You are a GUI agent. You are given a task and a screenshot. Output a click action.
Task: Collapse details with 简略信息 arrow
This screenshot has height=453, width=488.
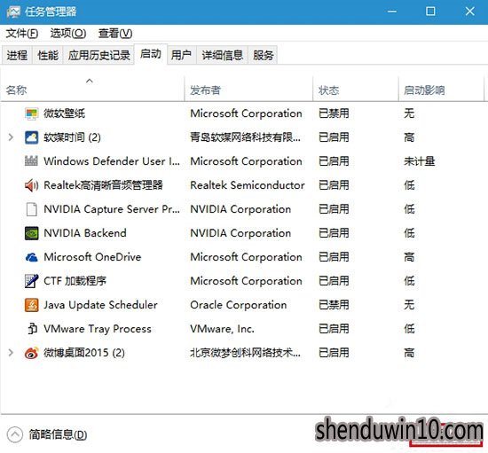[14, 434]
